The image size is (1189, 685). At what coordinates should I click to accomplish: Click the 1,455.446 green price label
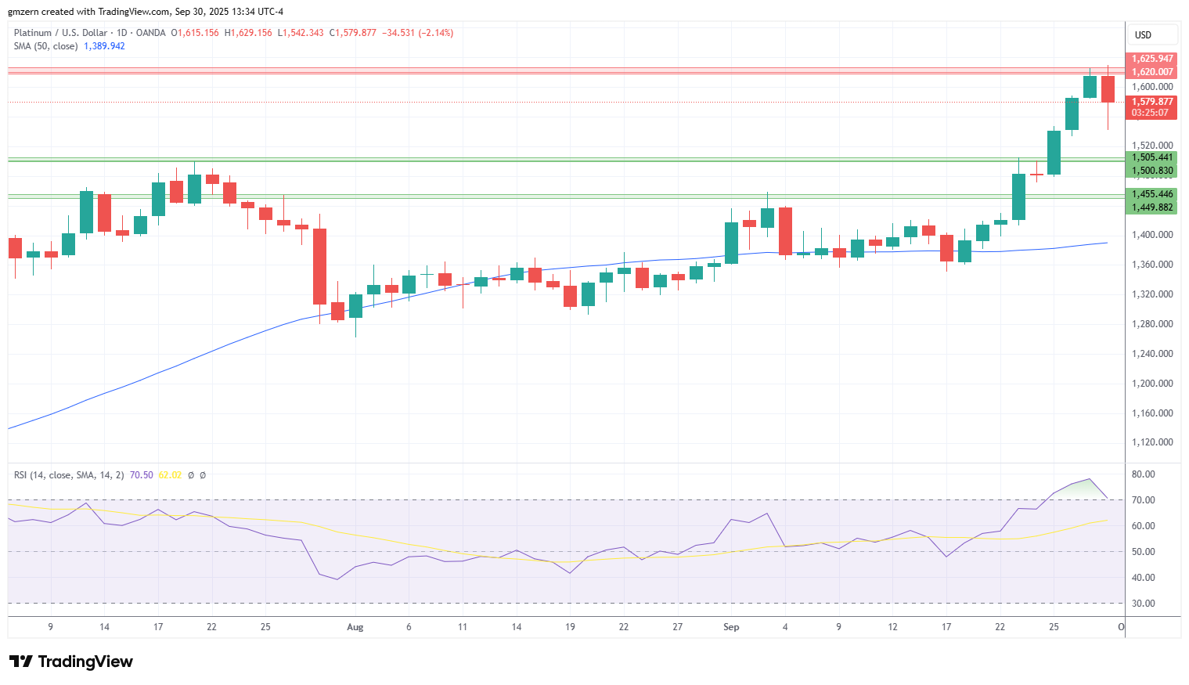coord(1152,194)
